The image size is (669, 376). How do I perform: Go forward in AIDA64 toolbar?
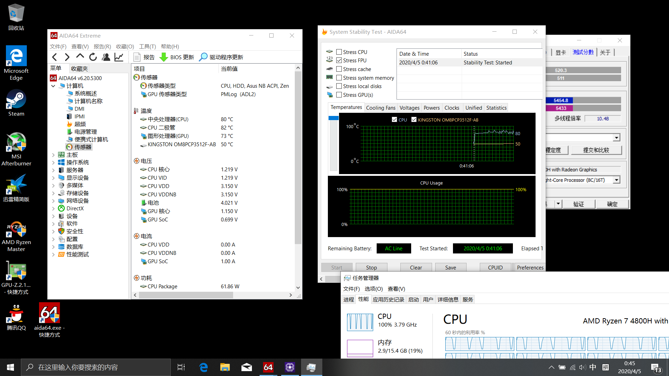(67, 57)
